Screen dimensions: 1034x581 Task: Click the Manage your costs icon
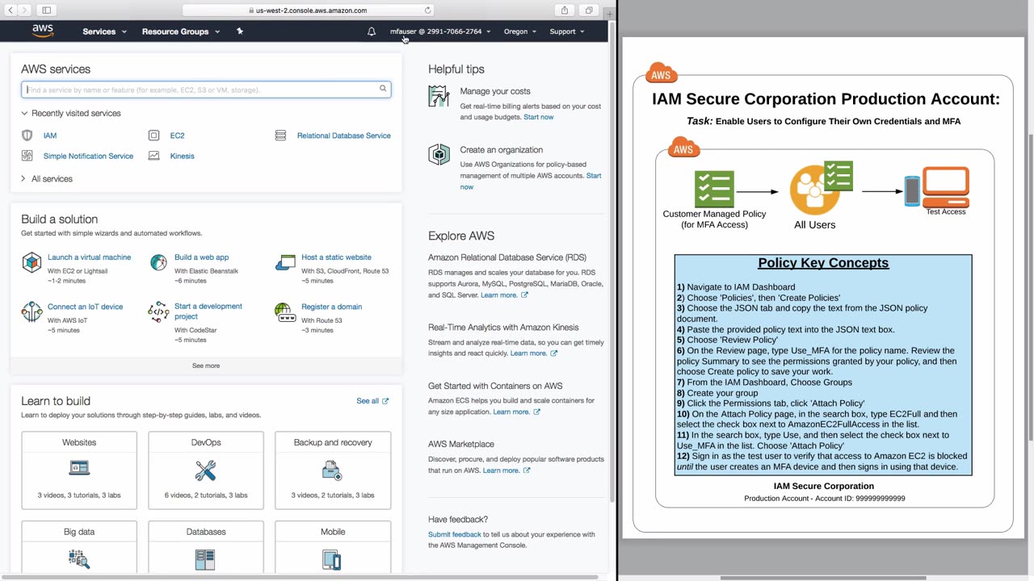[x=439, y=97]
